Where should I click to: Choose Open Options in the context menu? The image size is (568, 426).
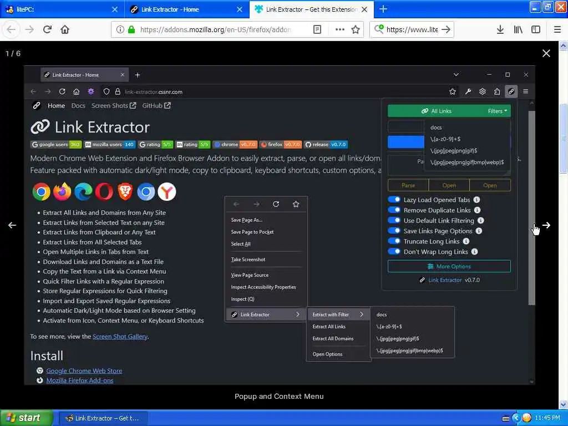(327, 354)
